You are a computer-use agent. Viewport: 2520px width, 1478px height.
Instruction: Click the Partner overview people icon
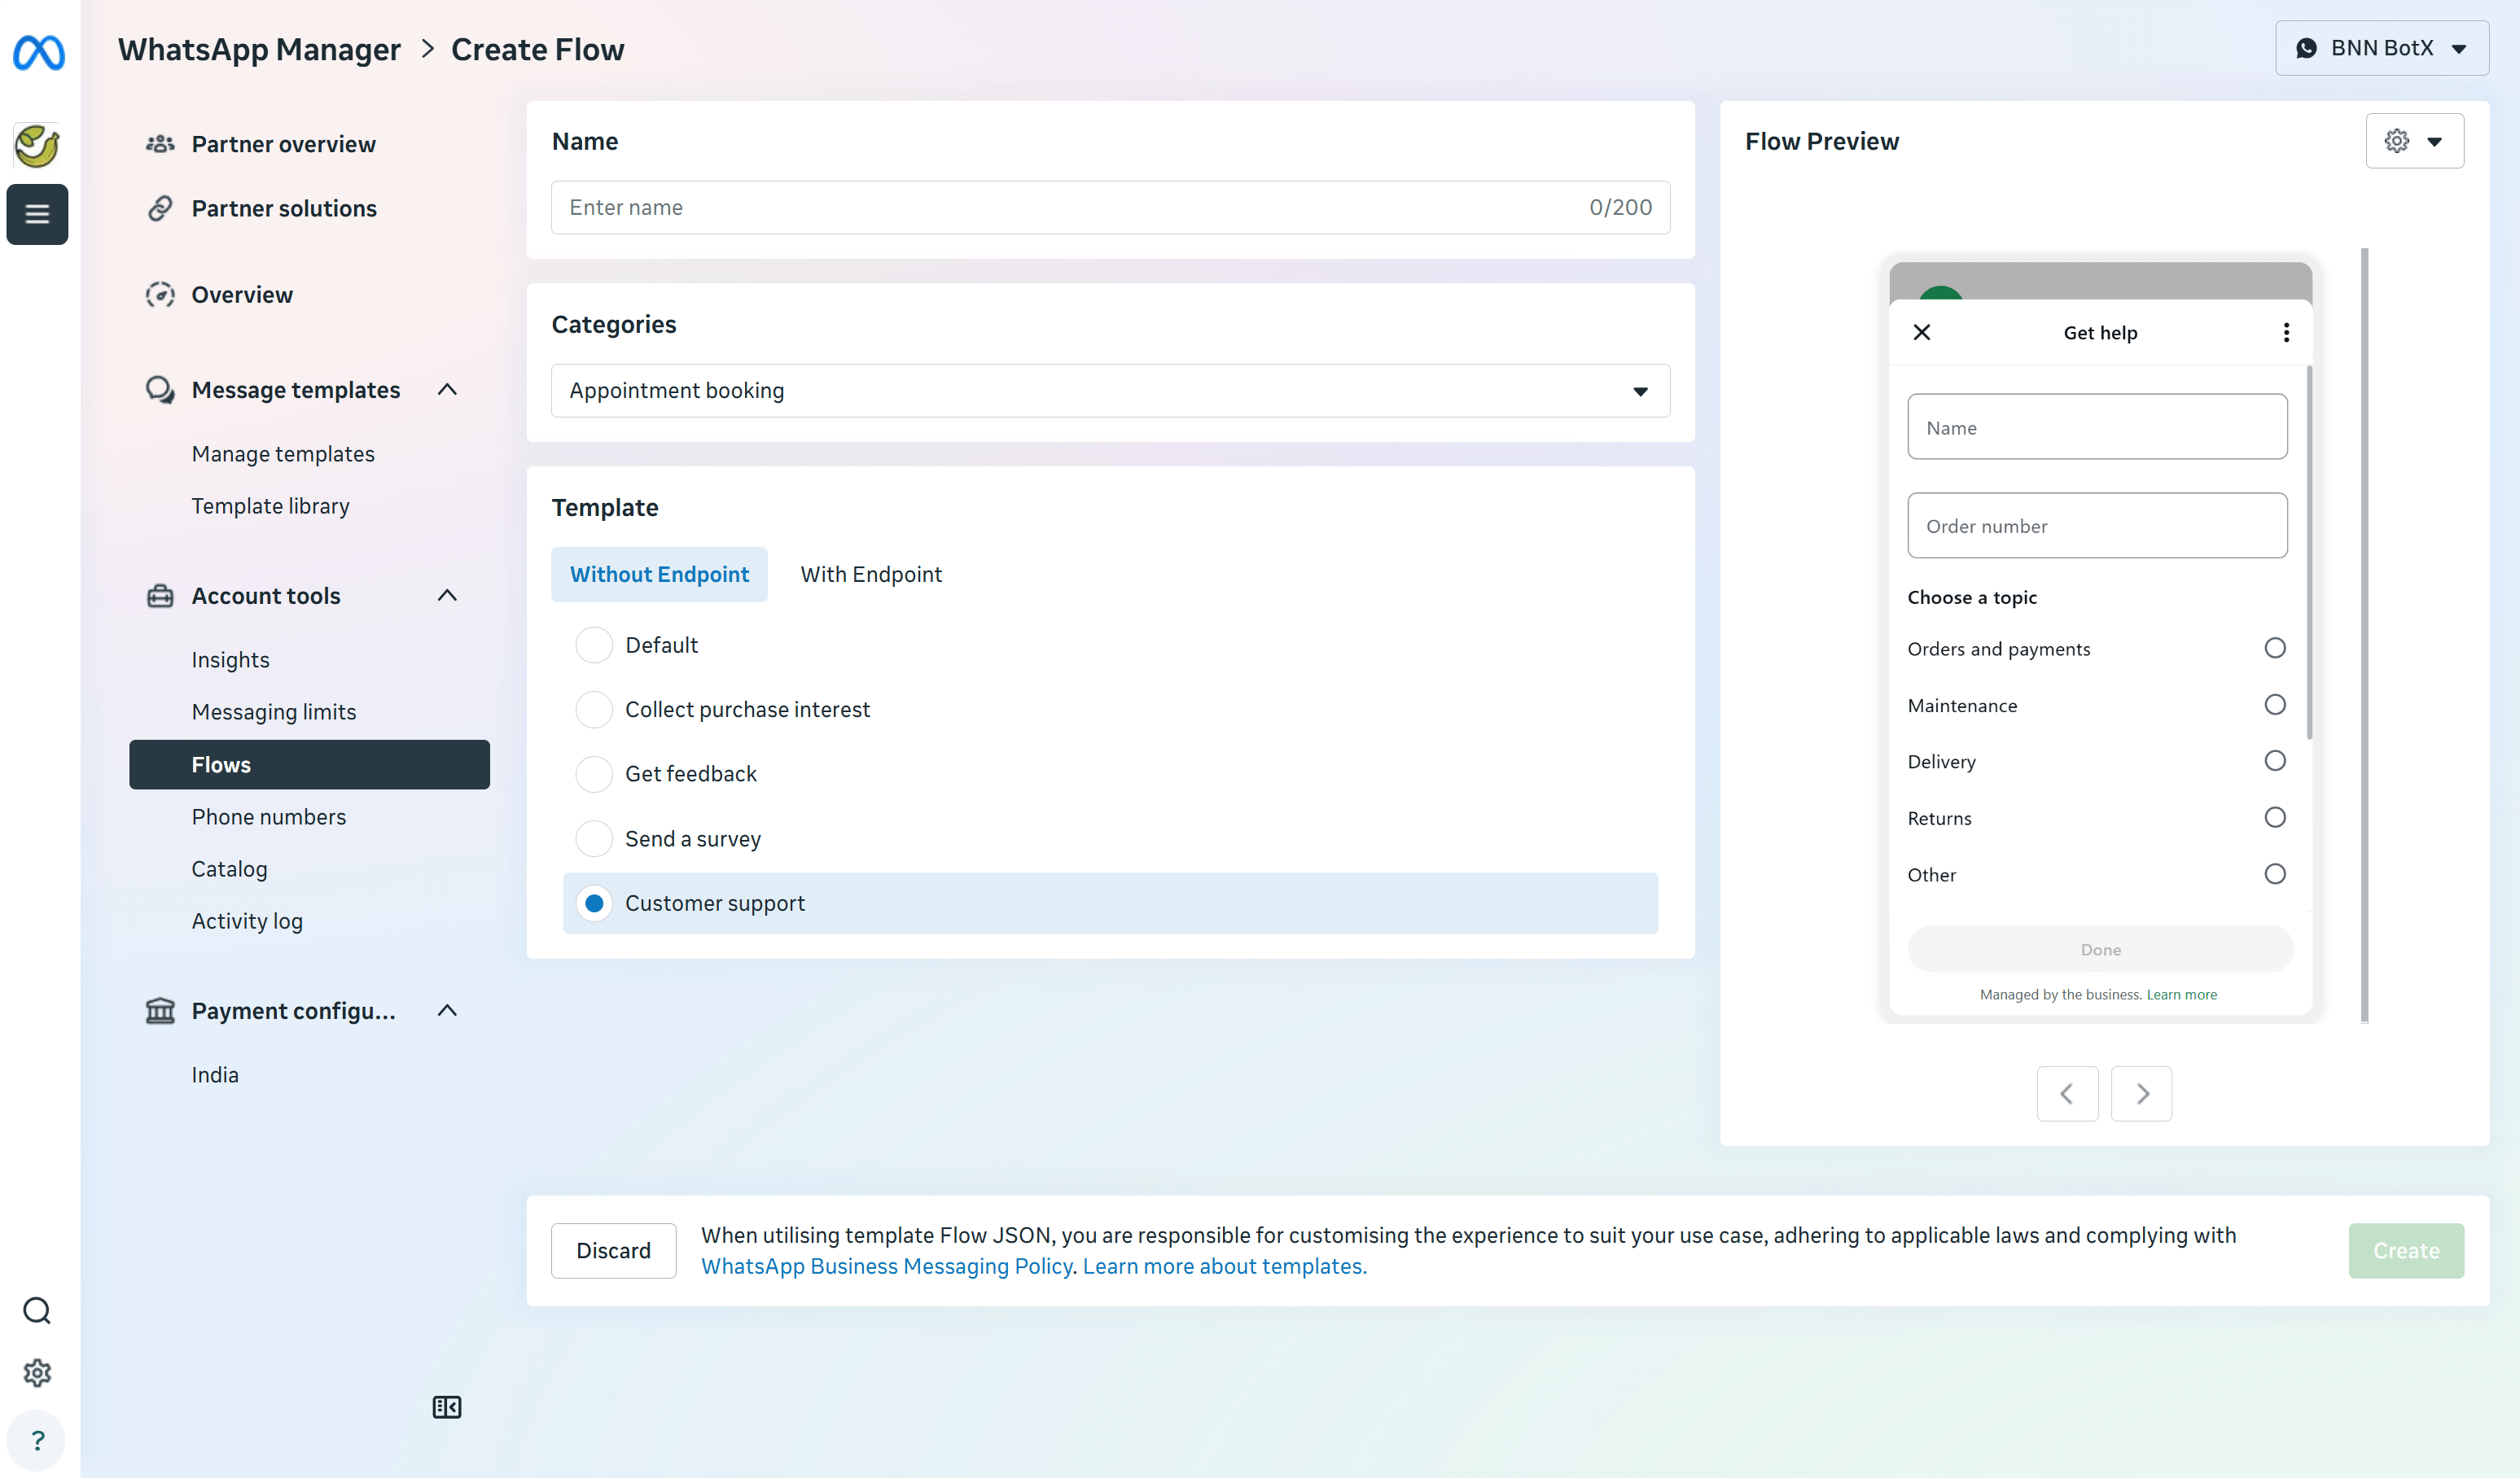[x=160, y=144]
